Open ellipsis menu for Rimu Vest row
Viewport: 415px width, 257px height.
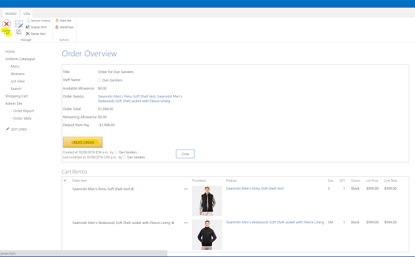pos(186,189)
